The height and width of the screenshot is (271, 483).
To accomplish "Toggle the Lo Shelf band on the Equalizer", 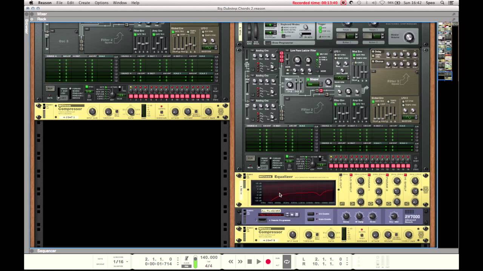I will coord(351,175).
